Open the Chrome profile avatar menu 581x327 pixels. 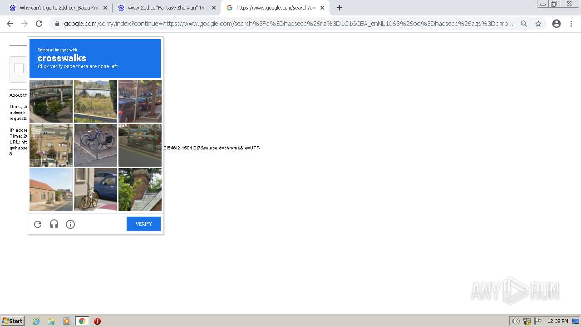(x=556, y=24)
